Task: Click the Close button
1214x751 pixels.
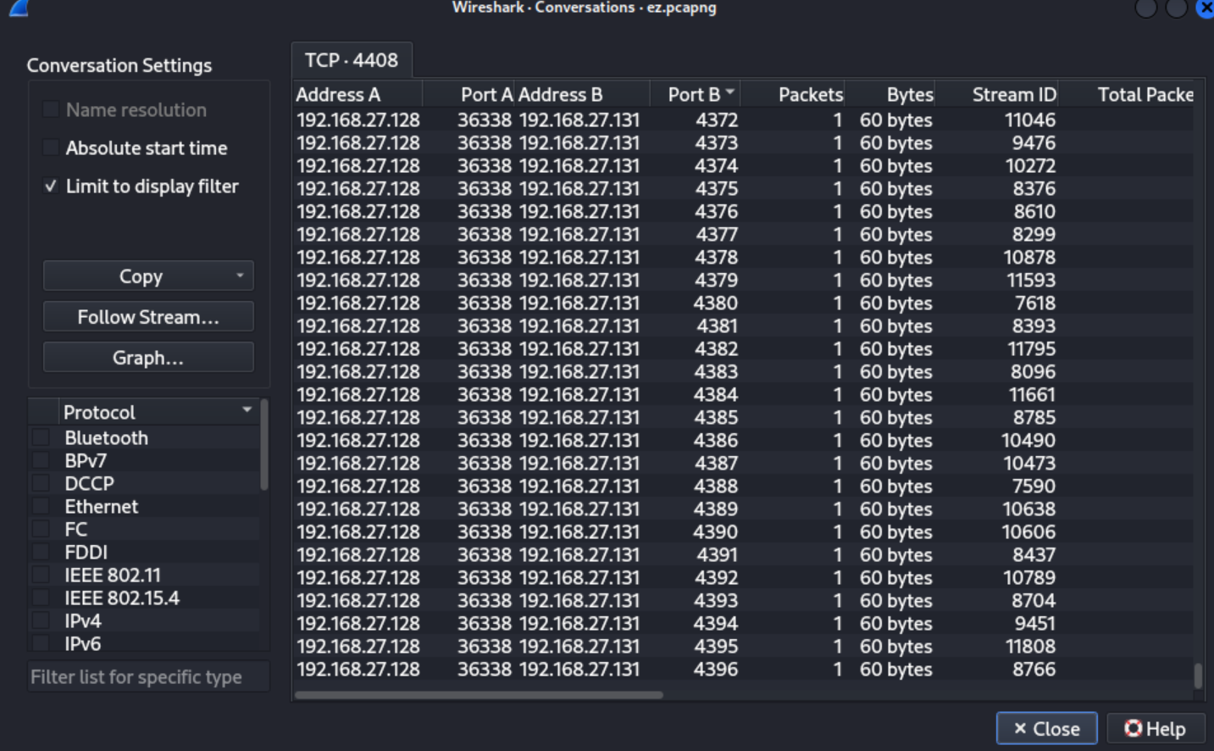Action: tap(1047, 728)
